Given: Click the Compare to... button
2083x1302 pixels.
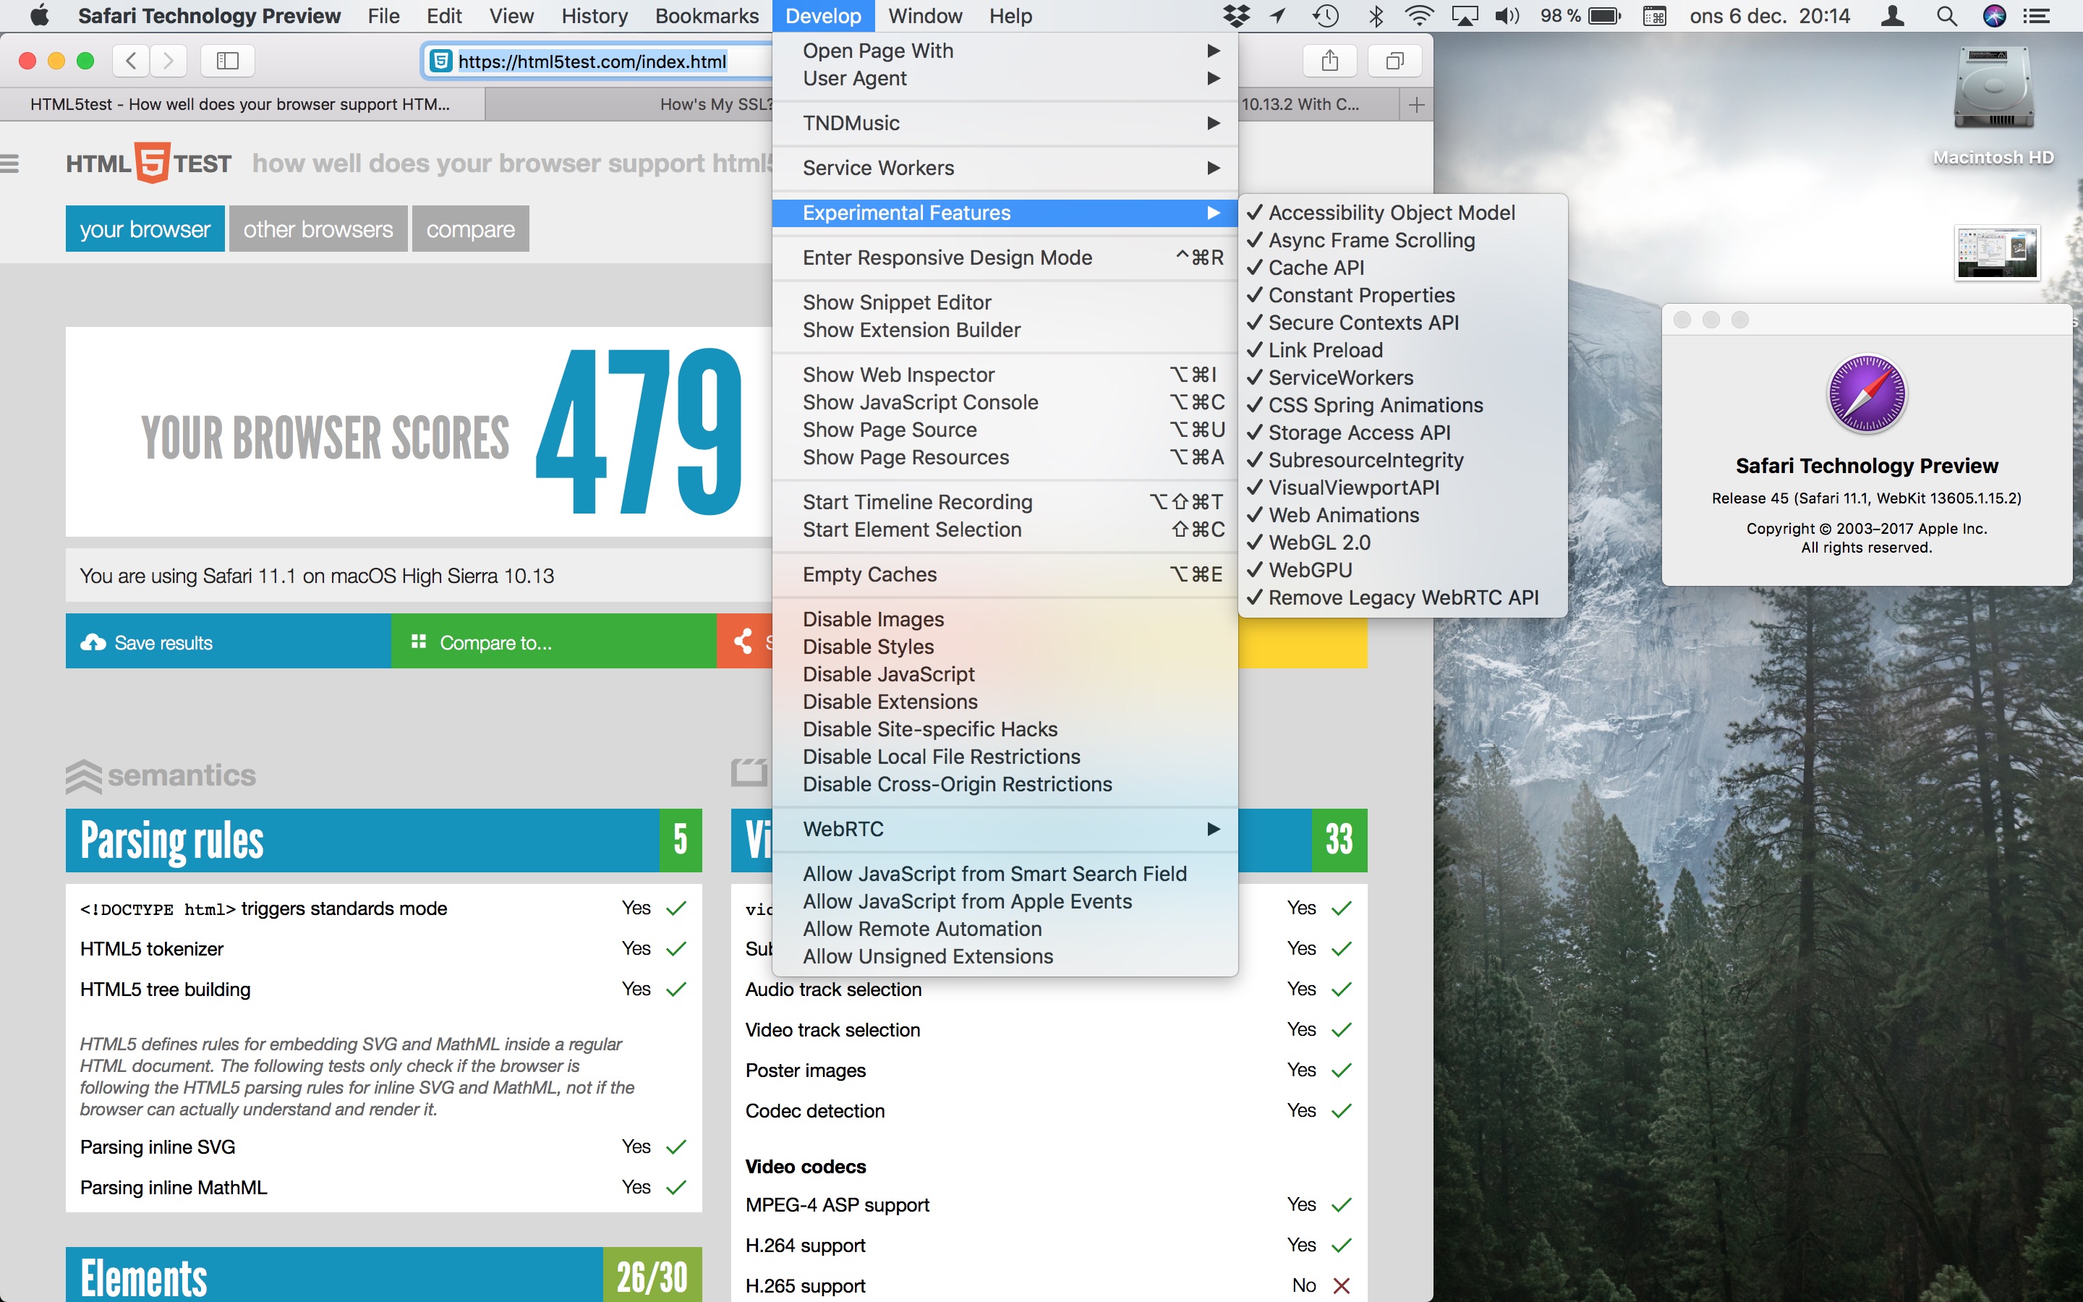Looking at the screenshot, I should pyautogui.click(x=553, y=642).
